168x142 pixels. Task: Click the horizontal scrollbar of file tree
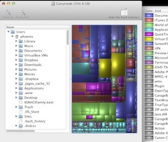(20, 131)
